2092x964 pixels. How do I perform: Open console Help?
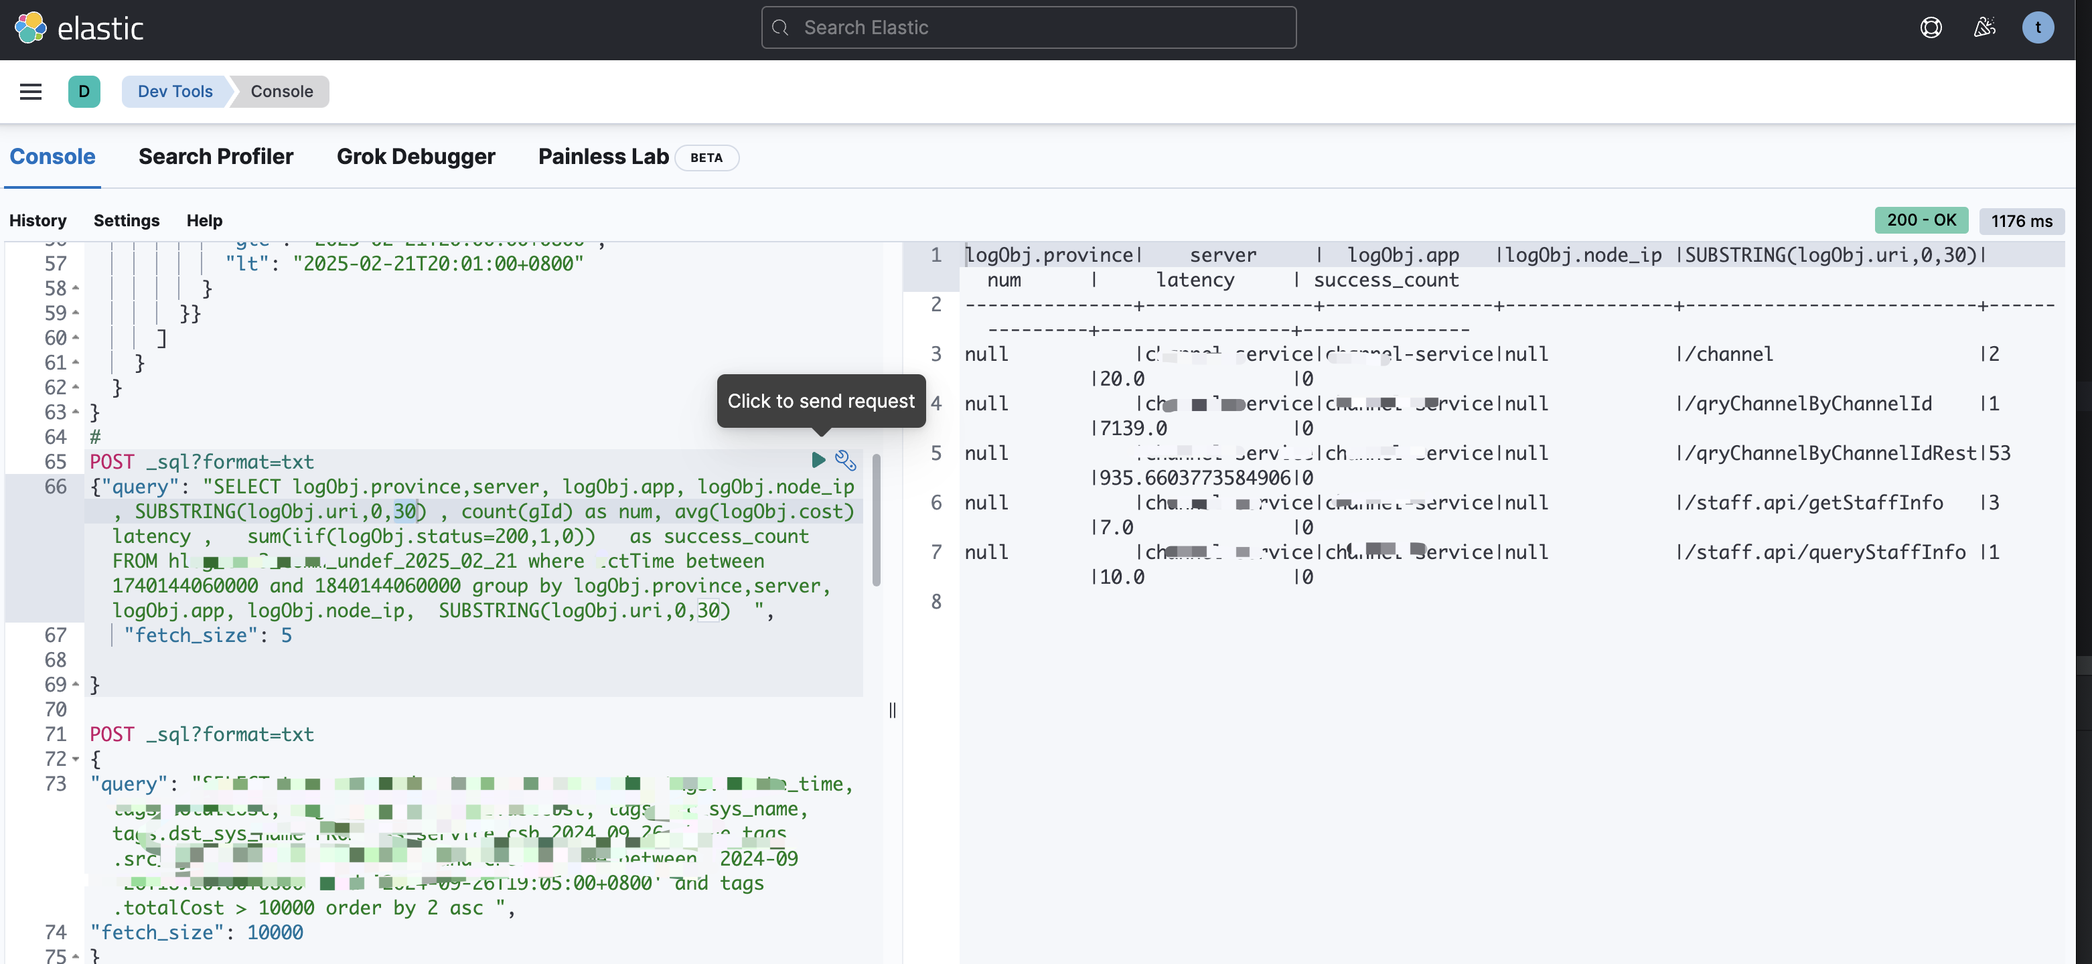(x=204, y=220)
